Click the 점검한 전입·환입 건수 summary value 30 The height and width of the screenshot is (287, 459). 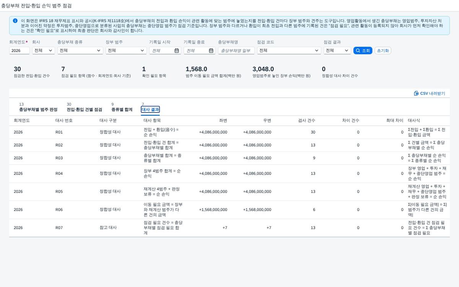pos(17,69)
